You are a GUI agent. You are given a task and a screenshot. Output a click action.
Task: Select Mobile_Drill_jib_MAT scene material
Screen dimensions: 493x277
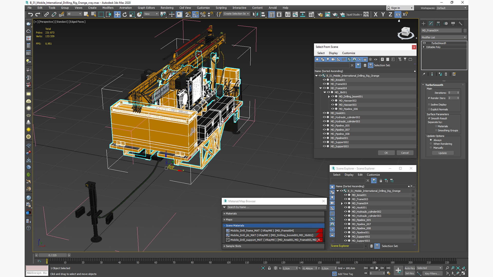tap(274, 235)
